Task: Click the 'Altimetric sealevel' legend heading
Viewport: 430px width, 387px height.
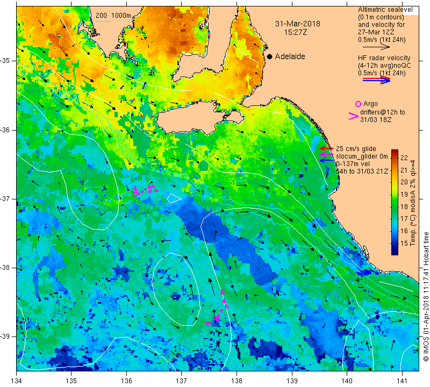Action: (x=385, y=10)
